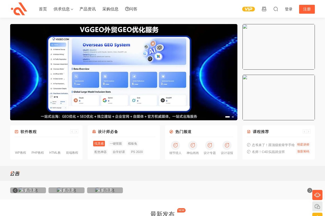
Task: Open course 态爷来了！跟顶级前辈学手绘
Action: coord(273,145)
